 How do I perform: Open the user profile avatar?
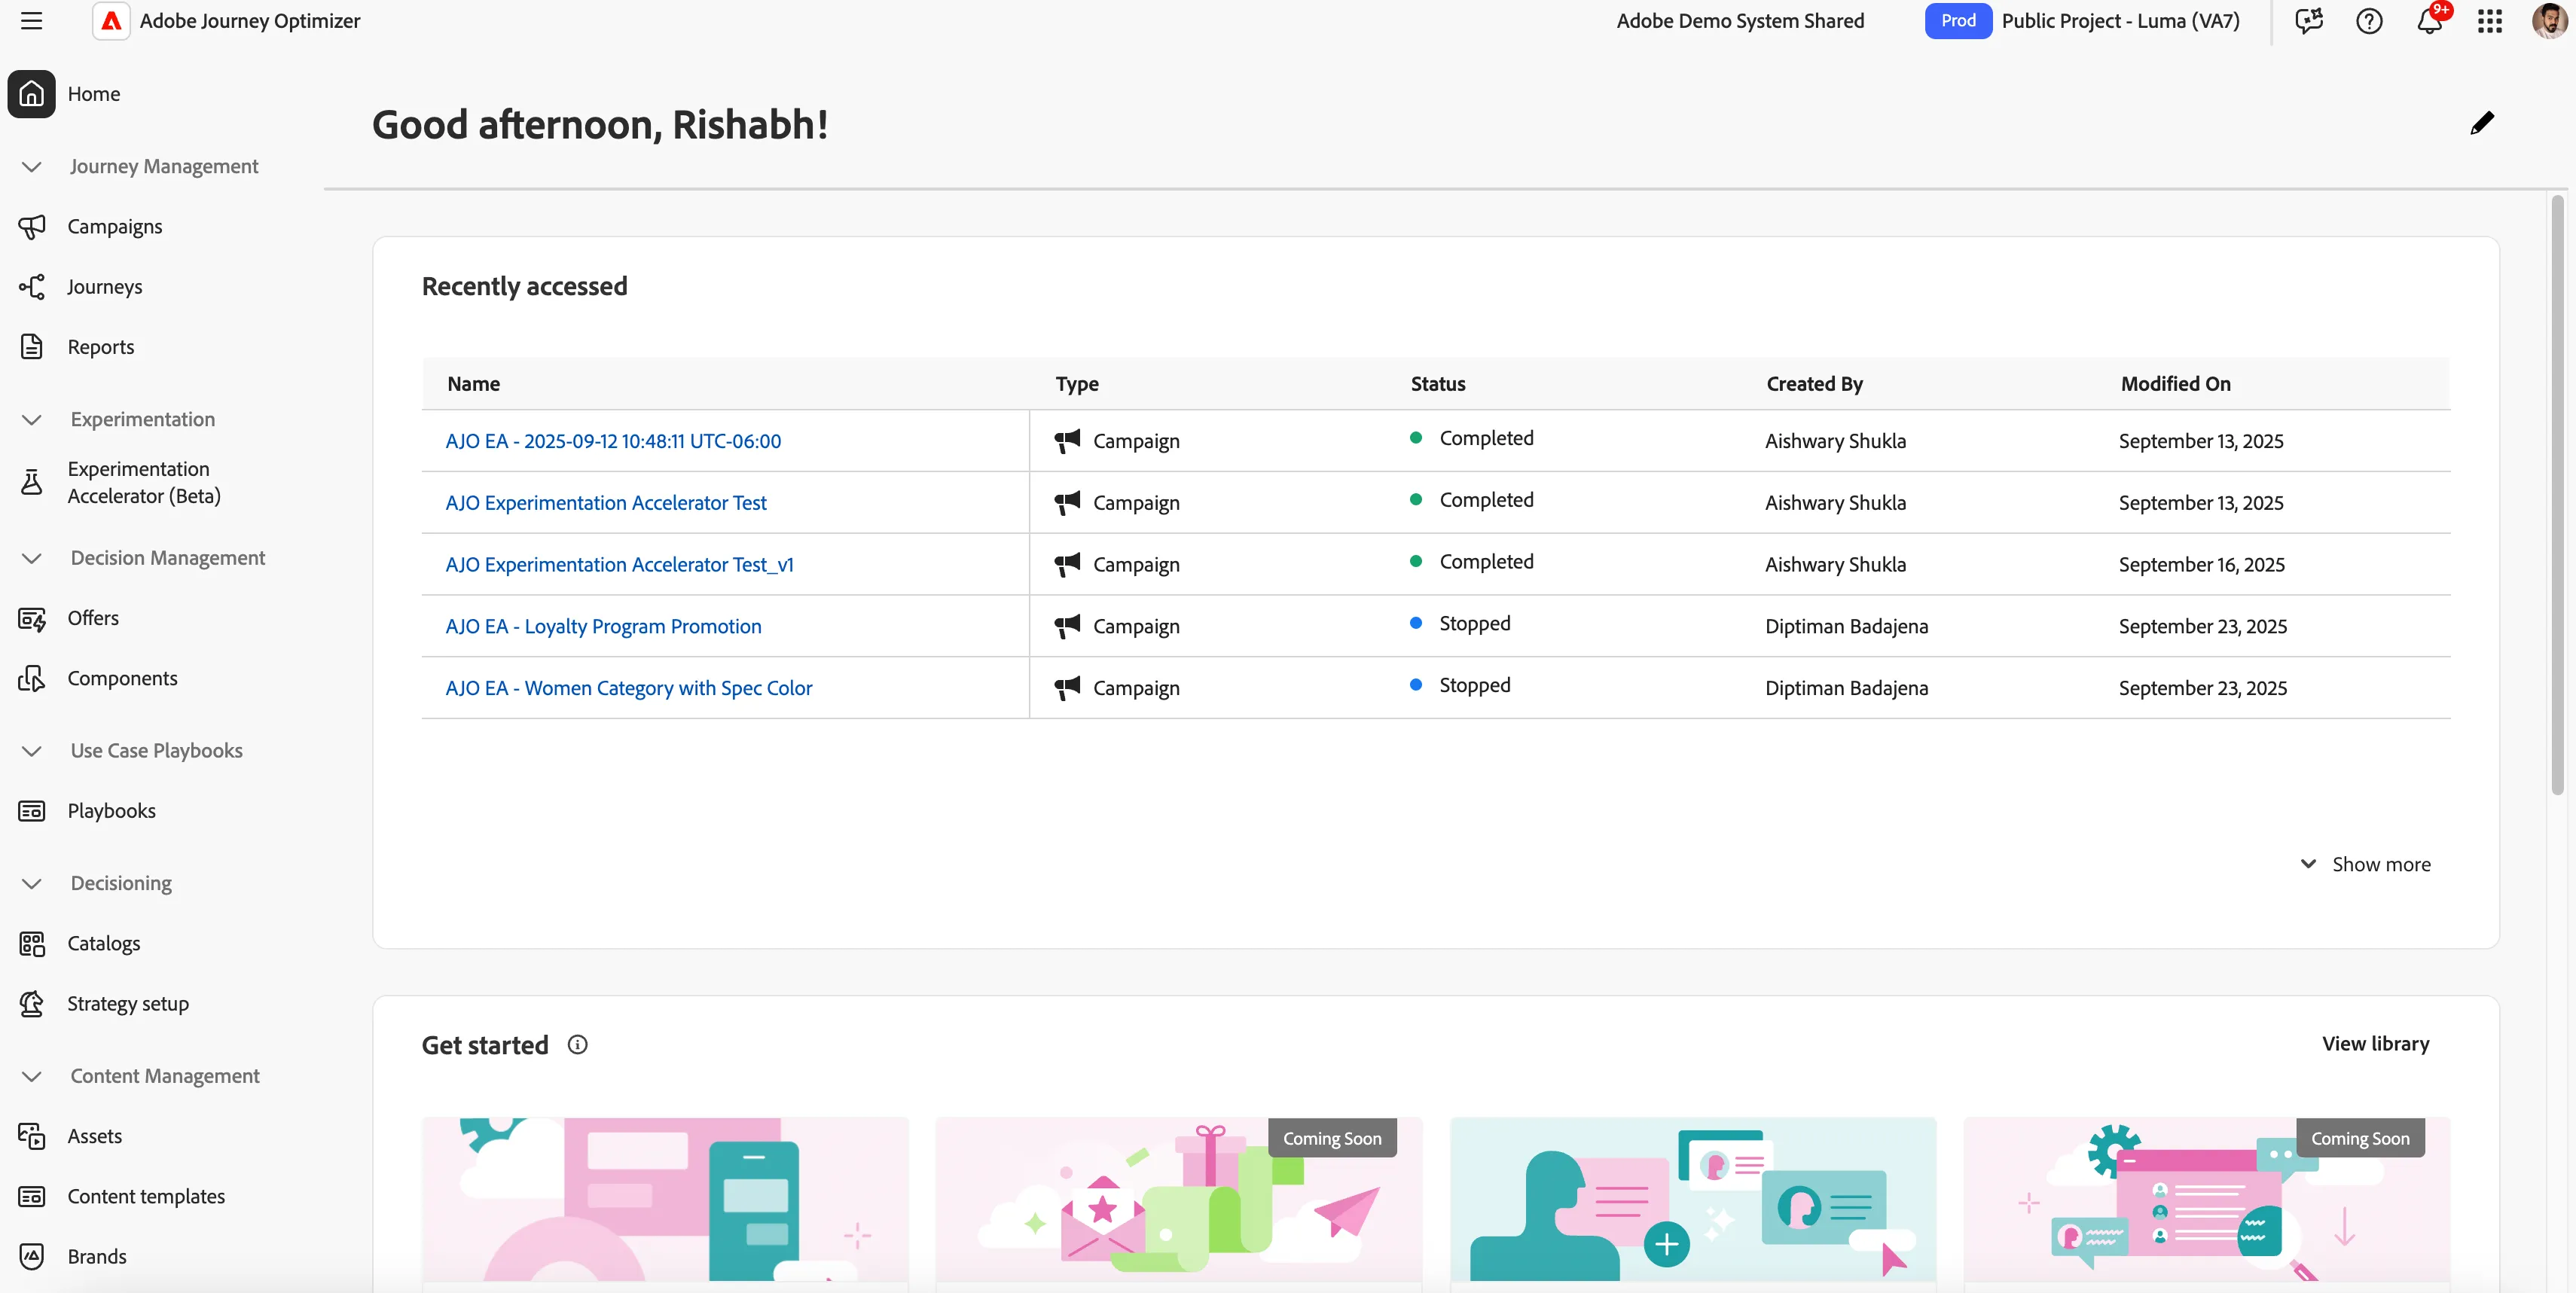2549,21
